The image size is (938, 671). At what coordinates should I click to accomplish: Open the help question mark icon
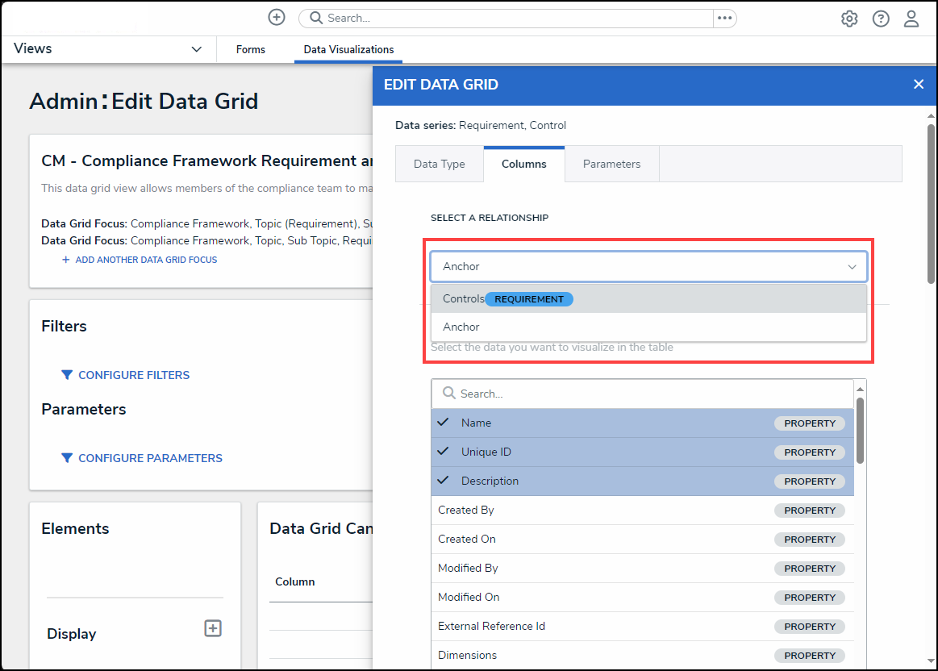click(x=881, y=19)
